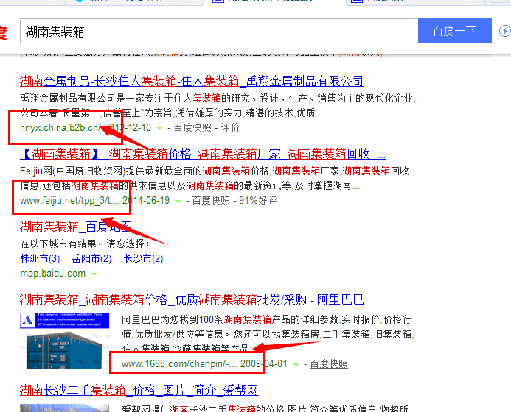
Task: Open the 湖南金属制品-长沙住人集装箱 result title
Action: point(192,81)
